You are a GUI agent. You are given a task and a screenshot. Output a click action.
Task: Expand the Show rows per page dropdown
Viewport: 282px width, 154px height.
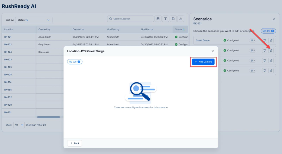tap(19, 125)
